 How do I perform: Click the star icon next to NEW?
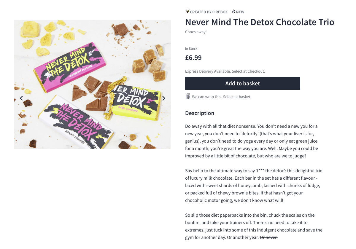[233, 12]
